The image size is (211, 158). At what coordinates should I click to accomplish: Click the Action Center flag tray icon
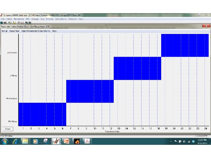[x=176, y=141]
